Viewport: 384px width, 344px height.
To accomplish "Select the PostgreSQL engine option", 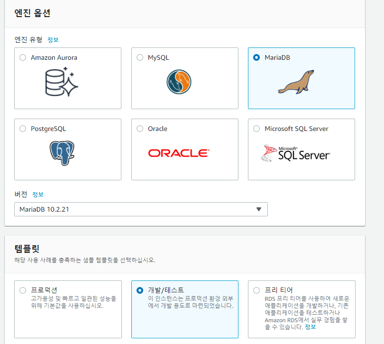I will [22, 128].
